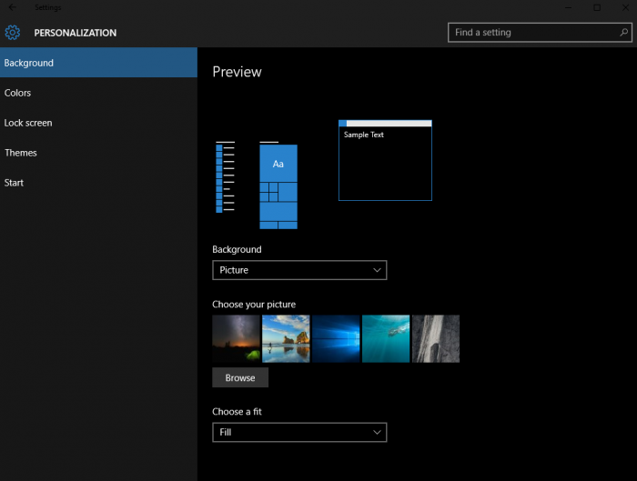Choose the grayscale cliff wallpaper thumbnail
This screenshot has height=481, width=637.
(x=436, y=339)
